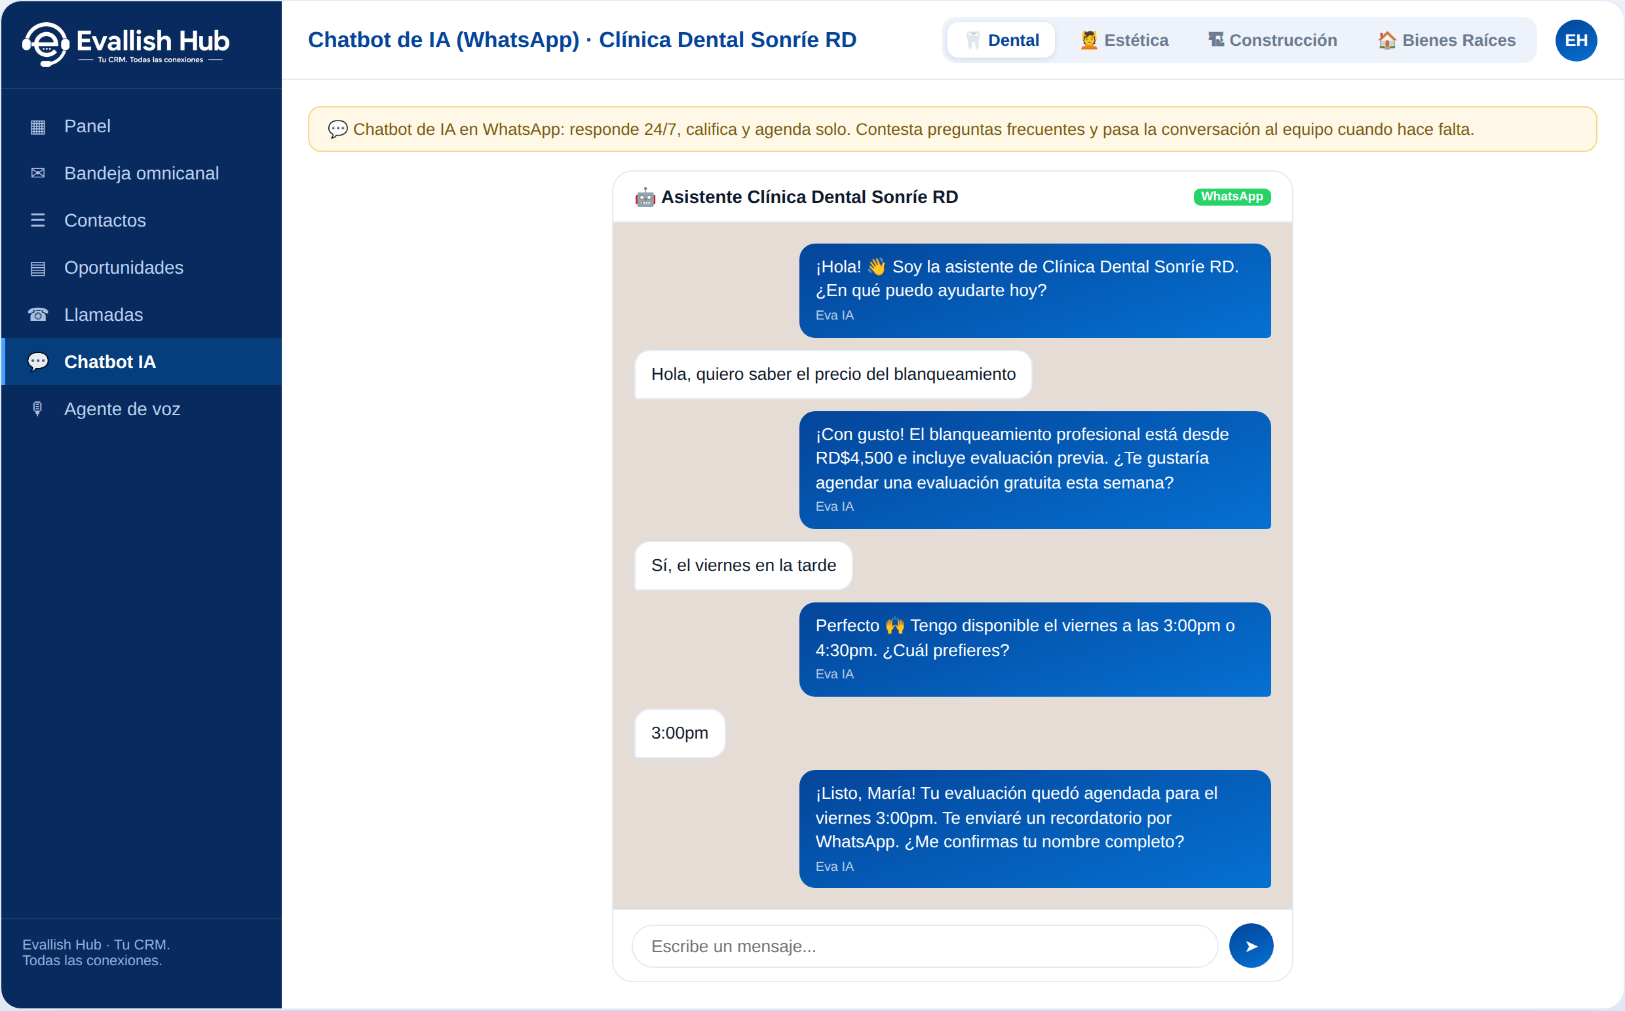1625x1011 pixels.
Task: Switch to the Estética tab
Action: click(x=1124, y=40)
